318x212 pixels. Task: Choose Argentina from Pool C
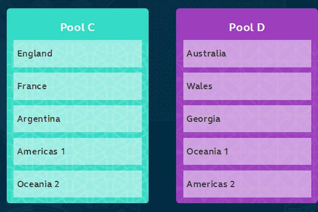pyautogui.click(x=78, y=119)
